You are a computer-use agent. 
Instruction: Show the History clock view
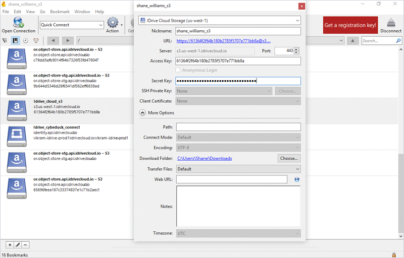26,41
